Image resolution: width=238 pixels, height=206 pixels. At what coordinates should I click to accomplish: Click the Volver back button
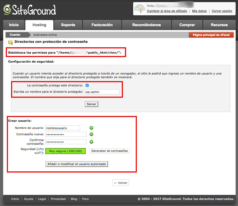click(121, 183)
